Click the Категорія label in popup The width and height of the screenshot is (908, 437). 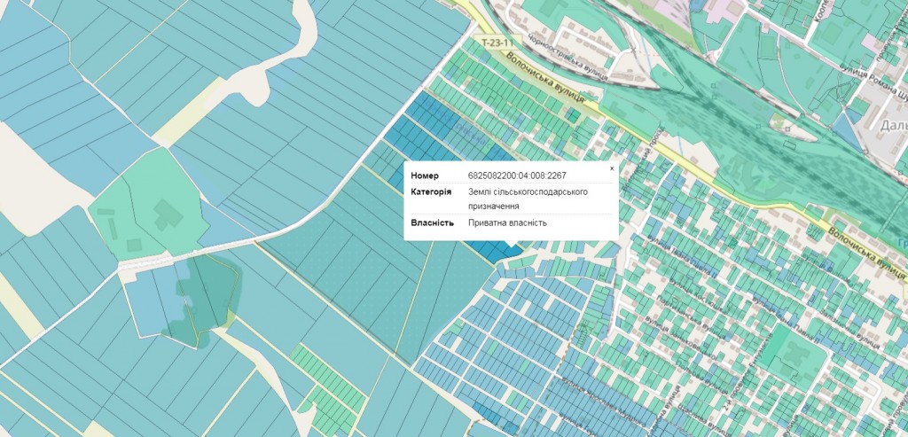coord(431,191)
